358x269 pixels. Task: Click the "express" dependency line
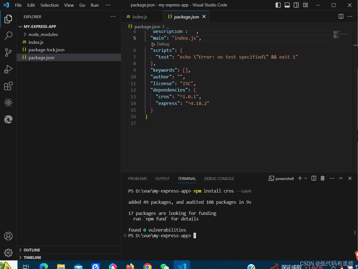click(182, 103)
